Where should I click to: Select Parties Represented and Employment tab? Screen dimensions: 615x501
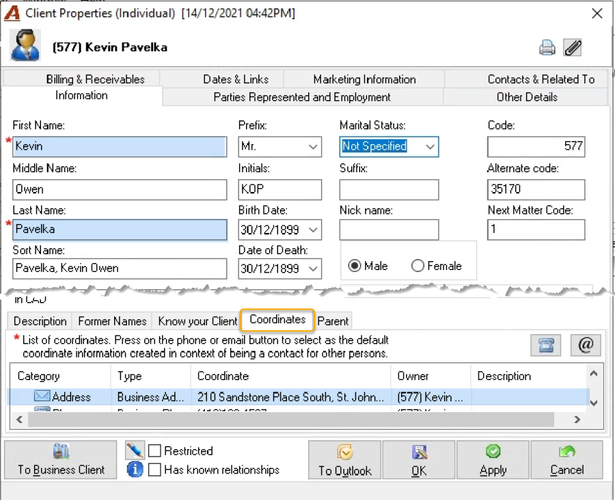[302, 97]
